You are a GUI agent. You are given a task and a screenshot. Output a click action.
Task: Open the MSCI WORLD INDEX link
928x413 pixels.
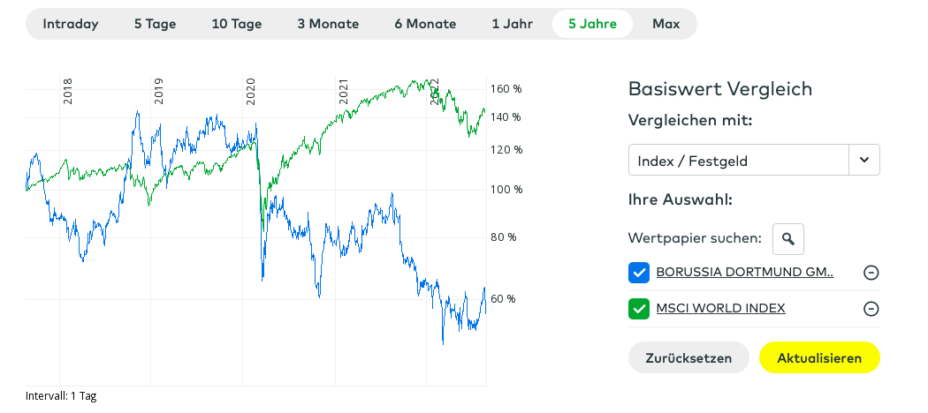[720, 308]
